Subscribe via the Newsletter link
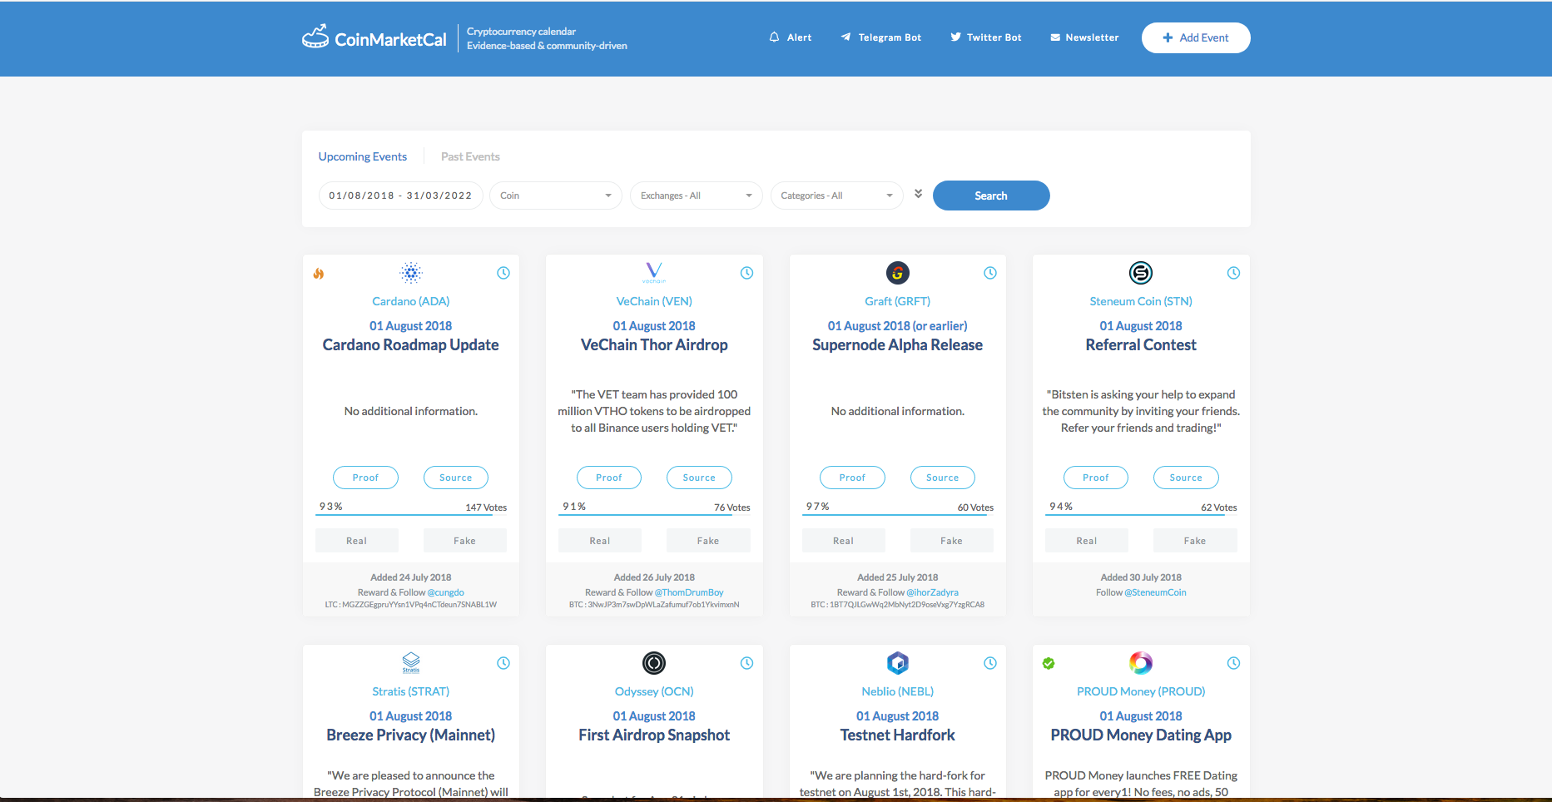Screen dimensions: 1552x802 coord(1084,37)
